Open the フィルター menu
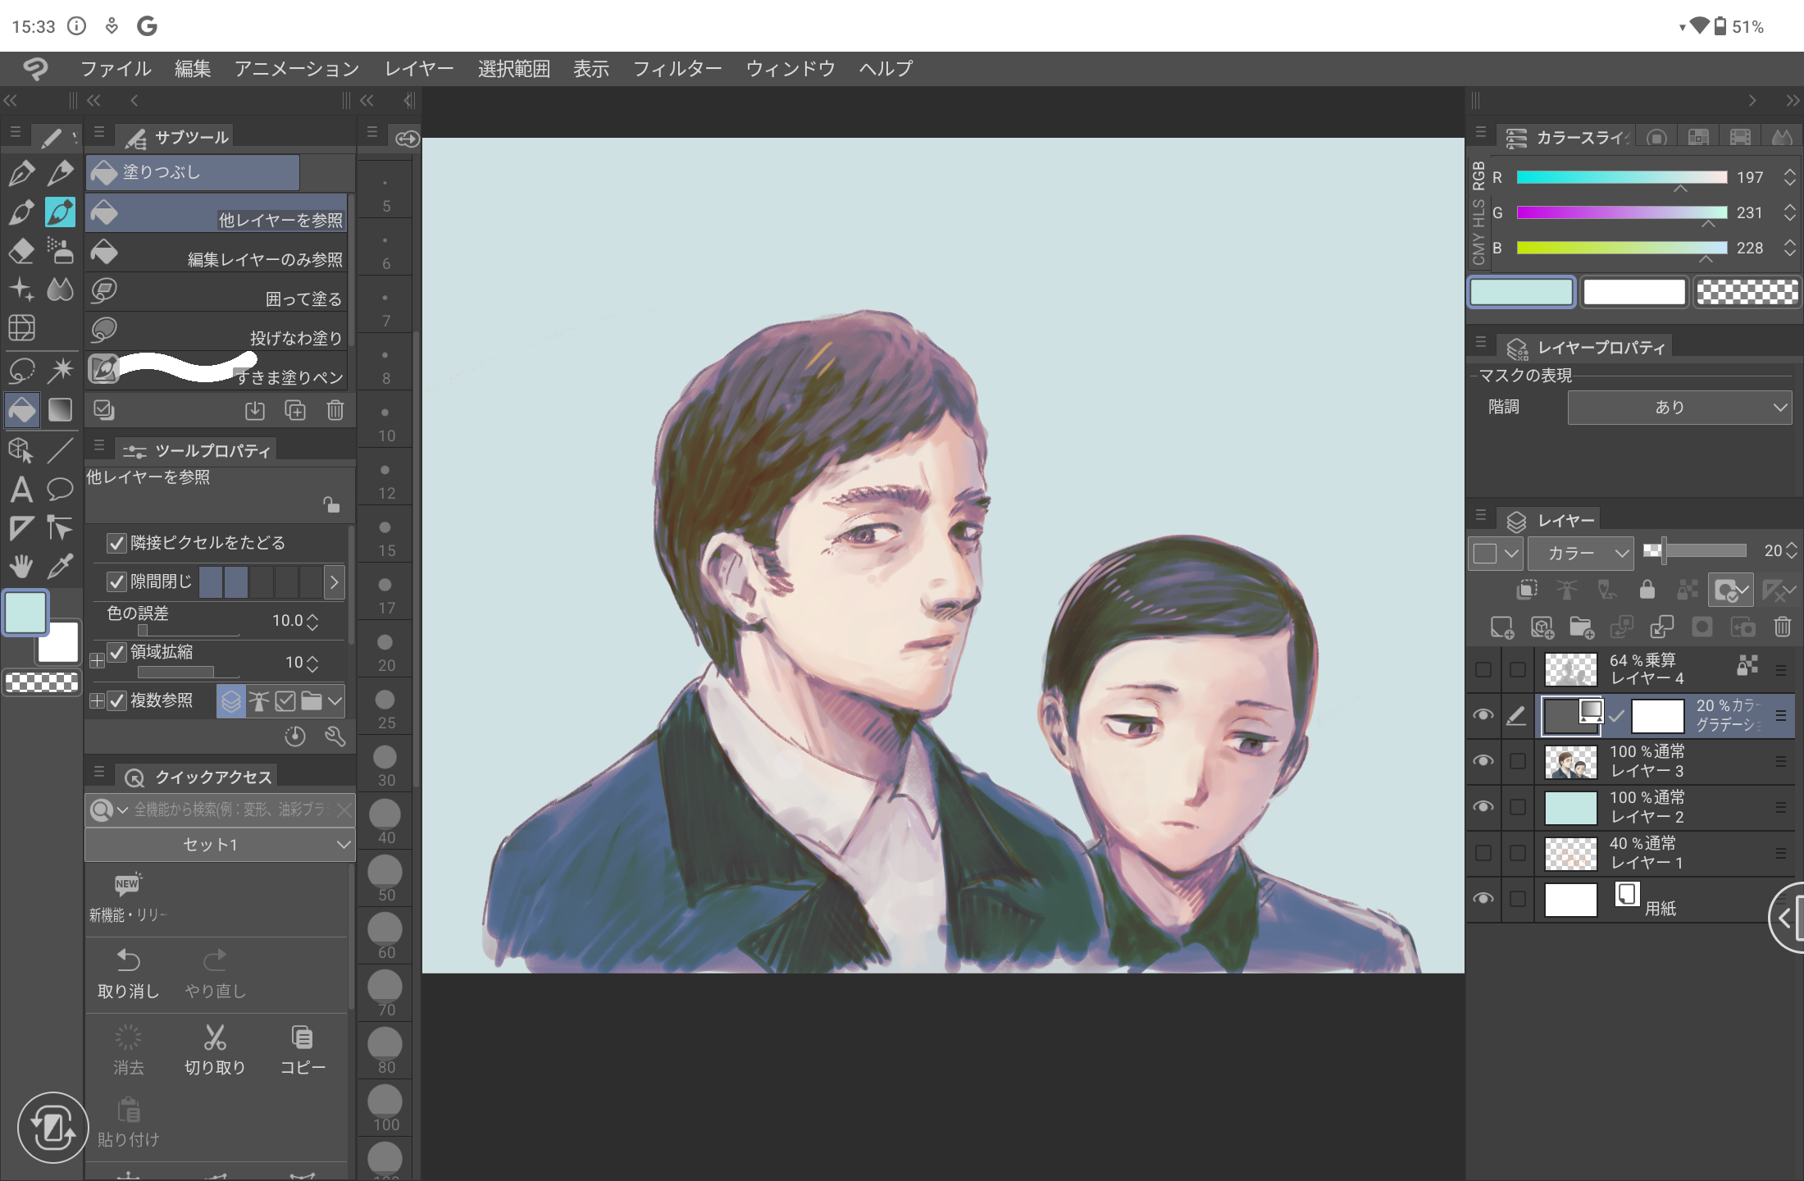 (x=677, y=69)
